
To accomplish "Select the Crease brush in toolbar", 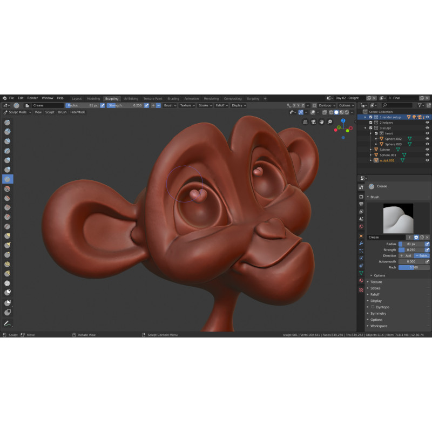I will tap(8, 179).
